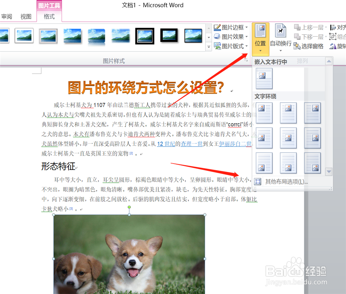Expand the full picture styles gallery

pyautogui.click(x=209, y=47)
